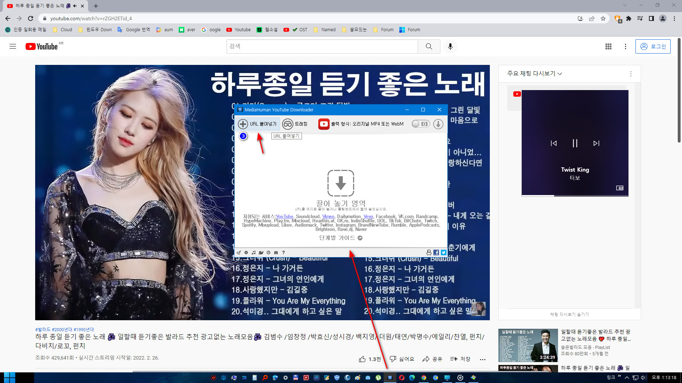682x383 pixels.
Task: Click the Windows Start button
Action: 10,378
